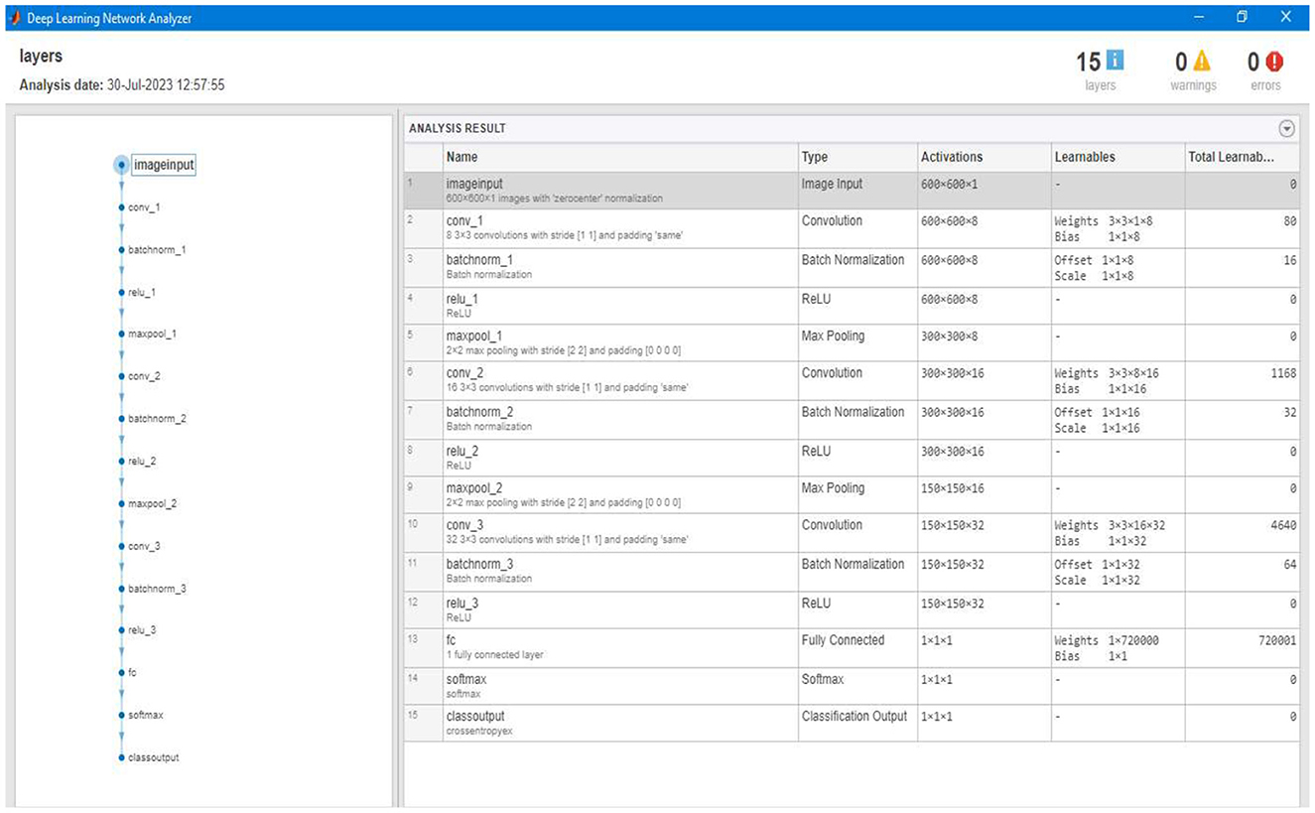
Task: Click row number 13 in the table
Action: (x=415, y=641)
